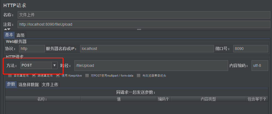Click the collapse arrows below 注释 label
272x114 pixels.
click(7, 29)
